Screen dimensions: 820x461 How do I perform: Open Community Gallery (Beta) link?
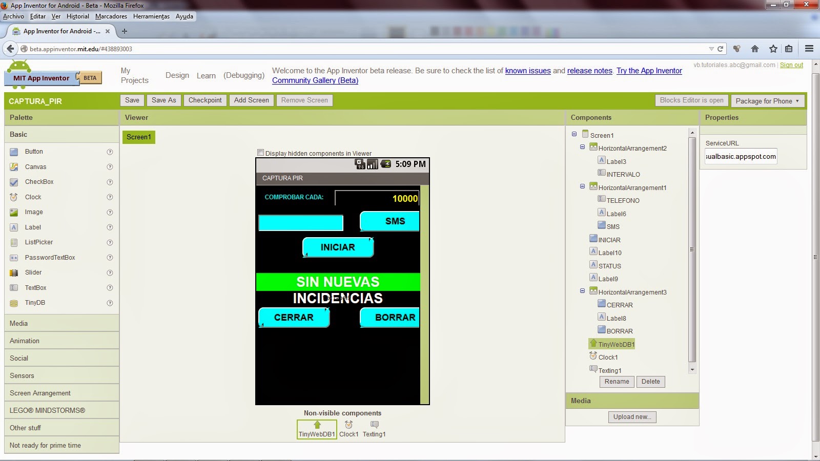315,80
